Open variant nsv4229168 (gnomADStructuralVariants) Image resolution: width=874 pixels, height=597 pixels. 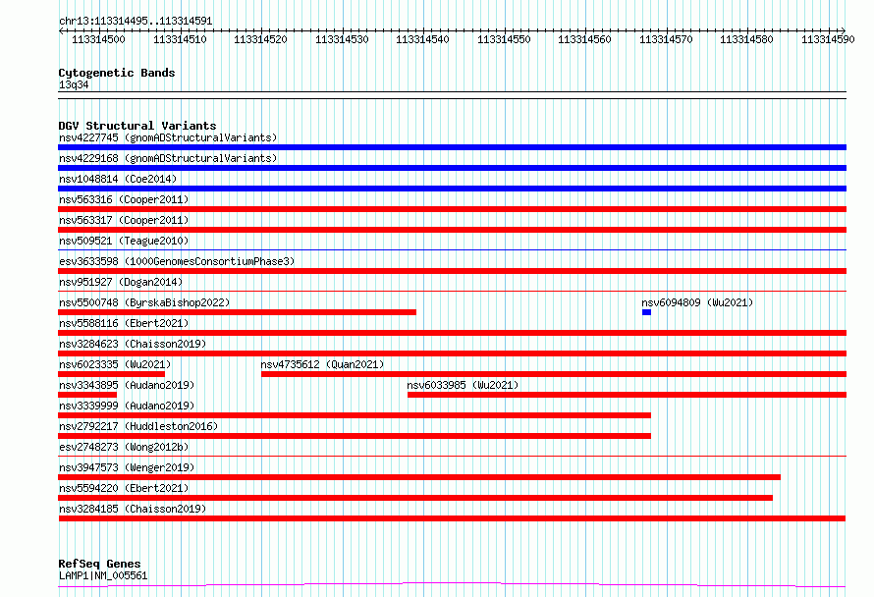click(168, 158)
